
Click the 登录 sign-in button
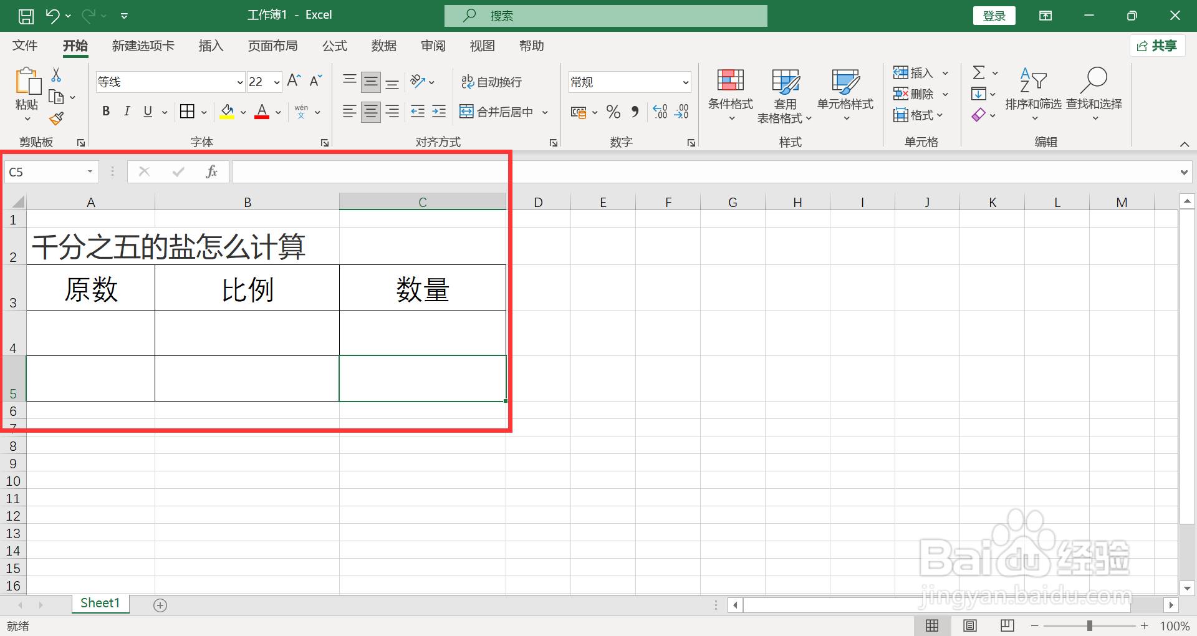(x=994, y=16)
